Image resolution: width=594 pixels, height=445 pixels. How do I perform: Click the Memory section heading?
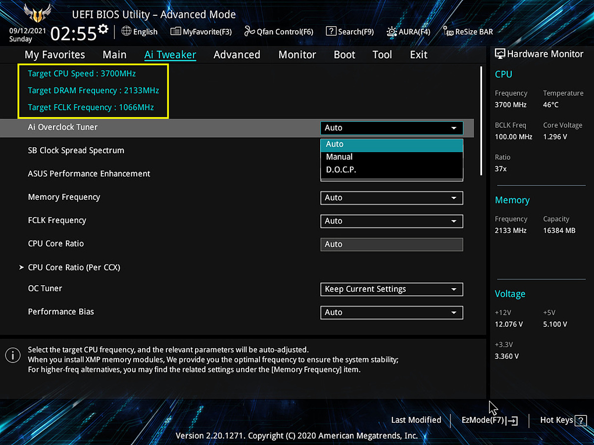click(x=512, y=200)
